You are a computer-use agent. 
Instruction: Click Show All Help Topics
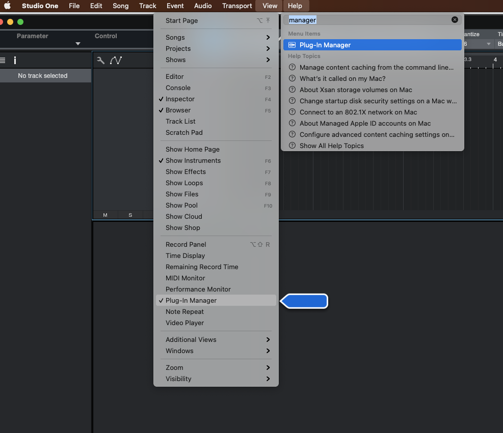(373, 146)
